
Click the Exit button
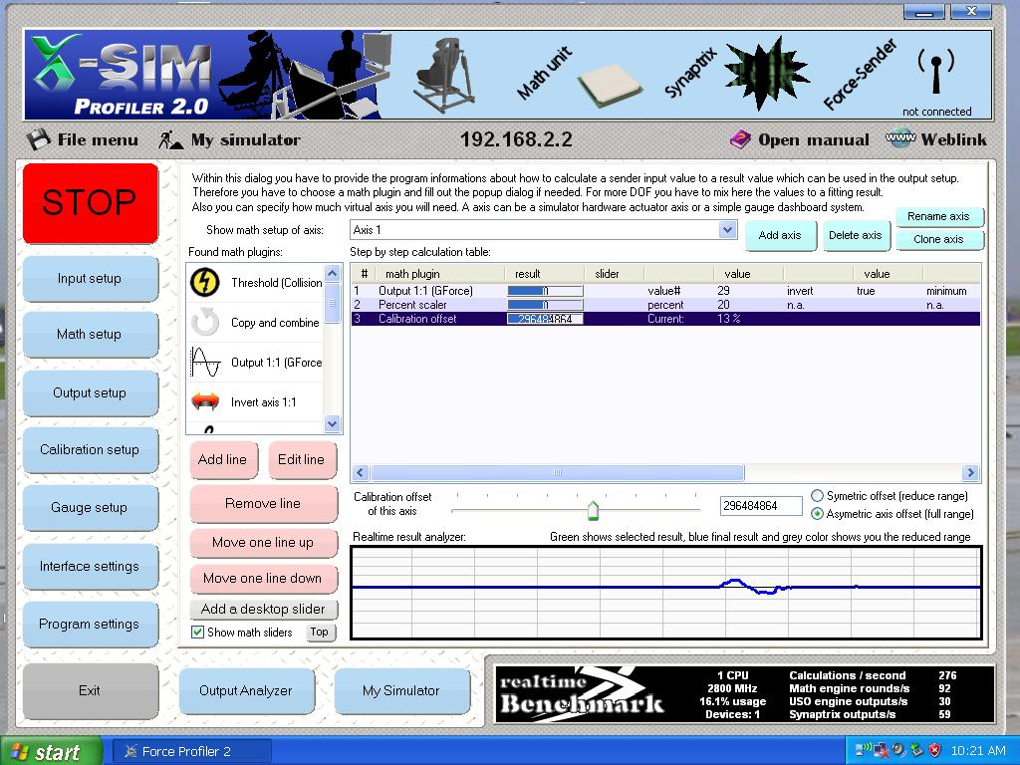[90, 691]
